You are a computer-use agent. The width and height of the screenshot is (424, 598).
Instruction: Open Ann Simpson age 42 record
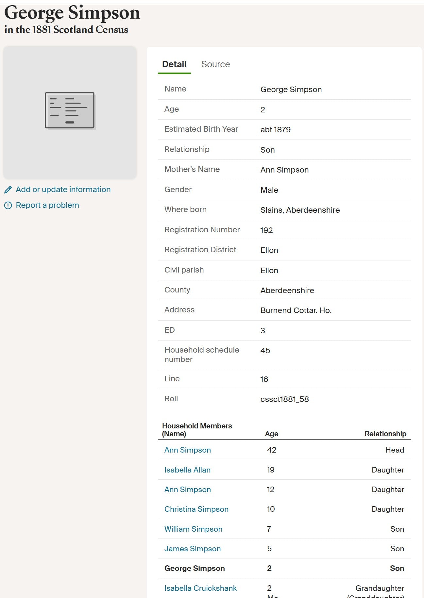(187, 450)
